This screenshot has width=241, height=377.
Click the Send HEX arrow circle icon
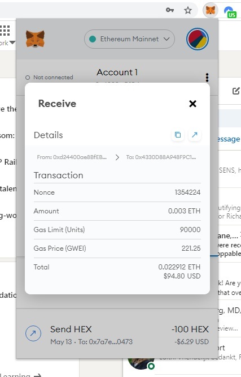click(33, 333)
